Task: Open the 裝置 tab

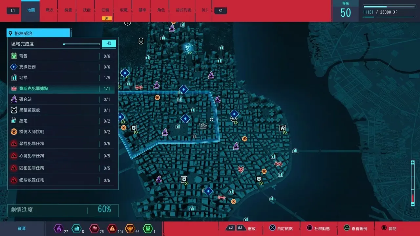Action: tap(68, 10)
